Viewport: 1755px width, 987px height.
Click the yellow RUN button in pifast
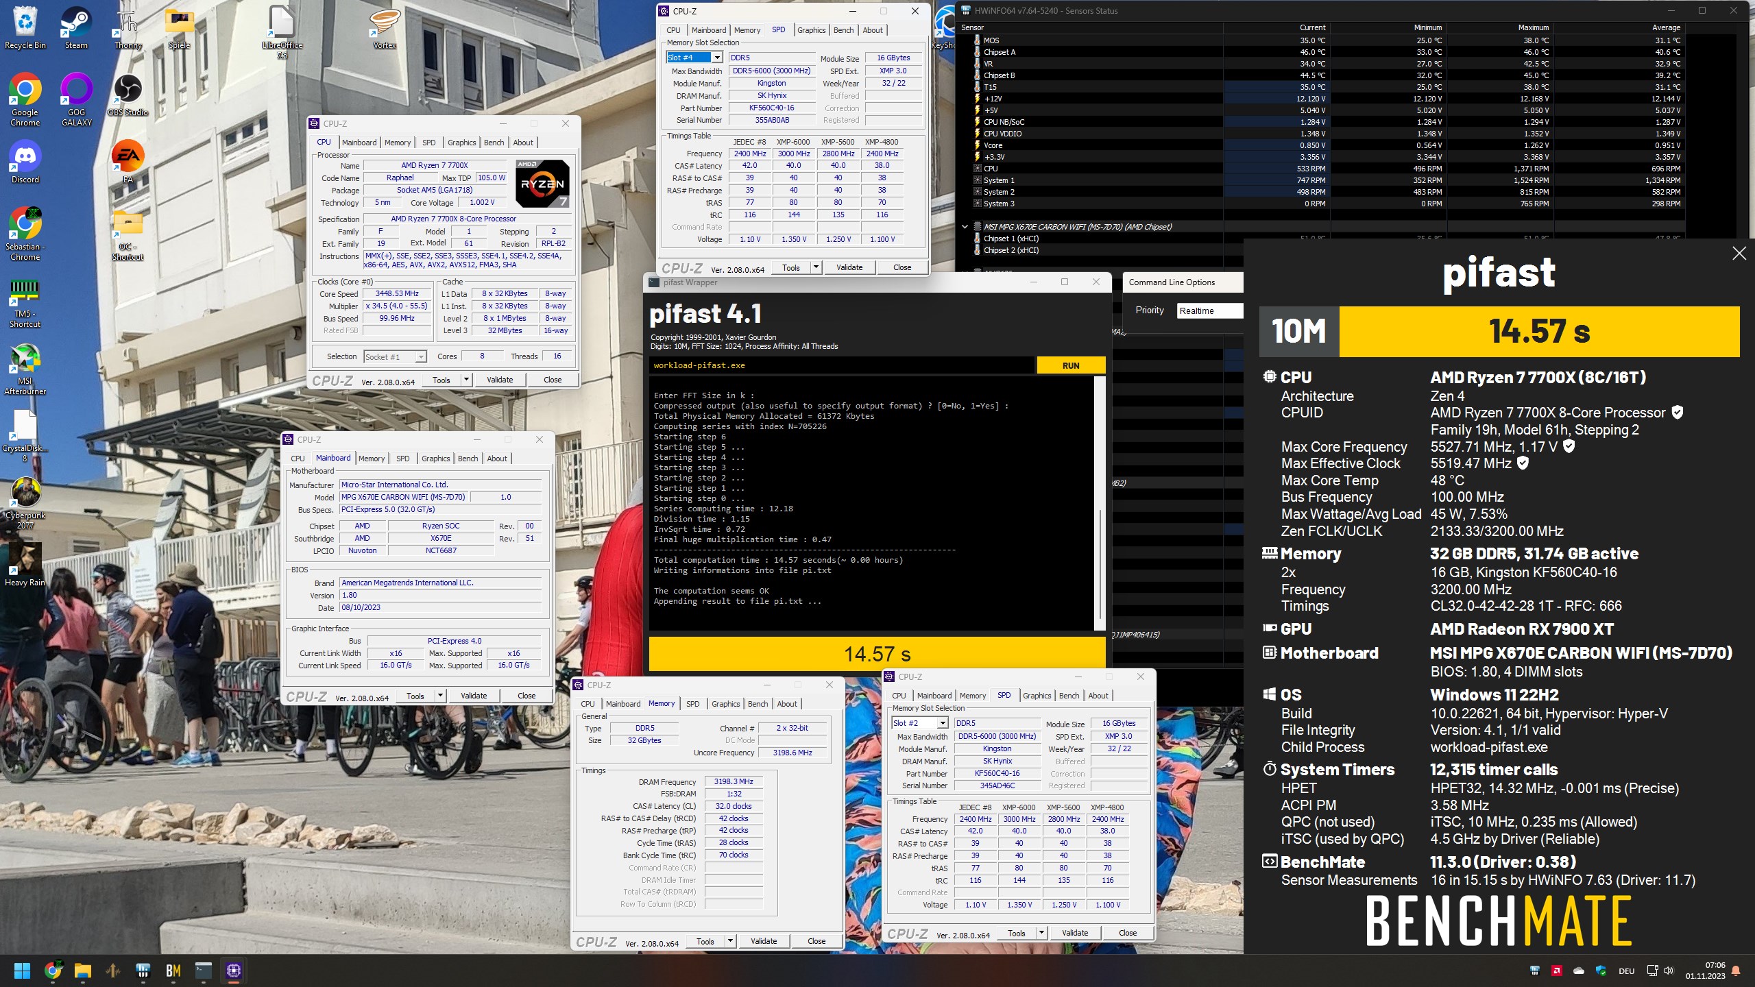coord(1071,365)
